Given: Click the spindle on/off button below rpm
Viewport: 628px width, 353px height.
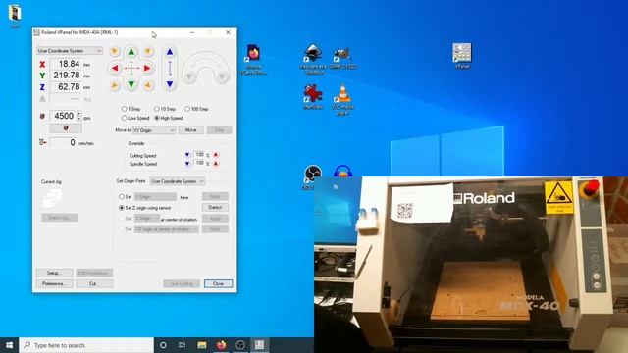Looking at the screenshot, I should point(66,128).
